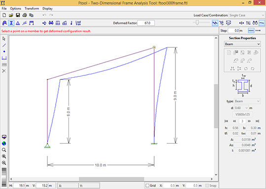Viewport: 266px width, 189px height.
Task: Open the thermal load thermometer icon
Action: [71, 23]
